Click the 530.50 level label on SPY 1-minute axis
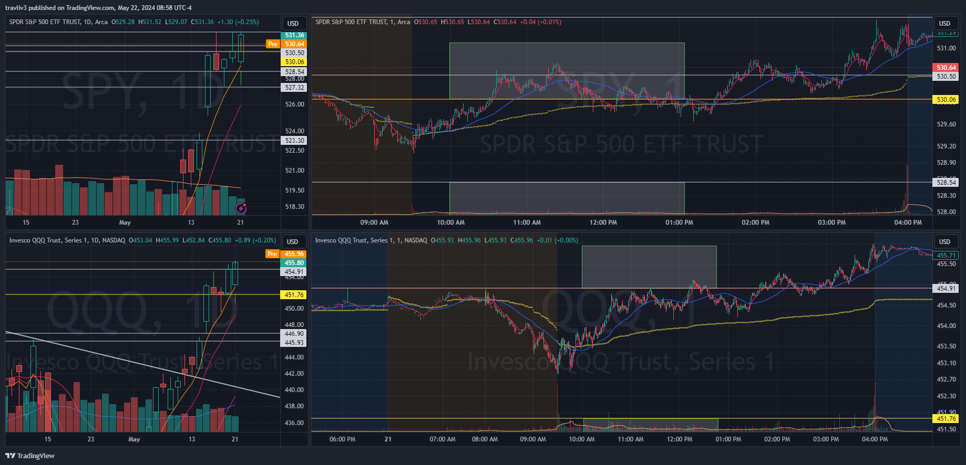 (946, 77)
